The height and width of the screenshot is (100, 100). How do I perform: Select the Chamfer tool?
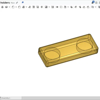tap(19, 7)
